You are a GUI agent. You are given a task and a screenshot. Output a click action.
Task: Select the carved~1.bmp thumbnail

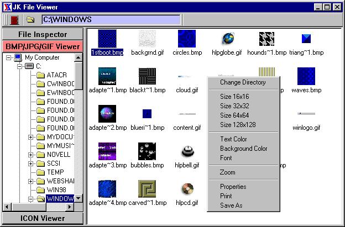[147, 189]
